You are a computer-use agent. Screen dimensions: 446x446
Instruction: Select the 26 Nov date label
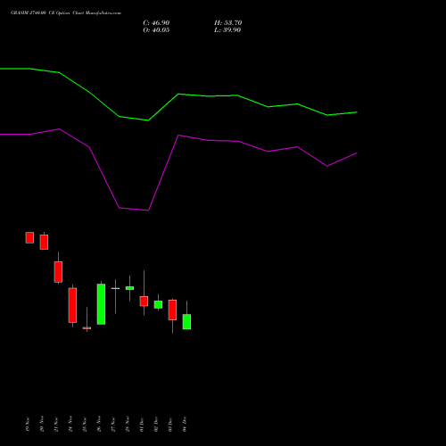[99, 424]
